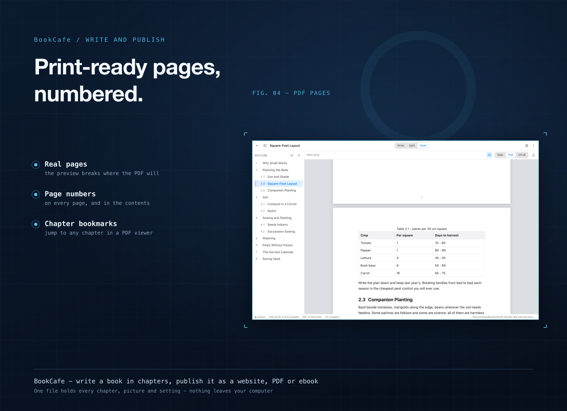567x411 pixels.
Task: Click the export share icon
Action: click(533, 155)
